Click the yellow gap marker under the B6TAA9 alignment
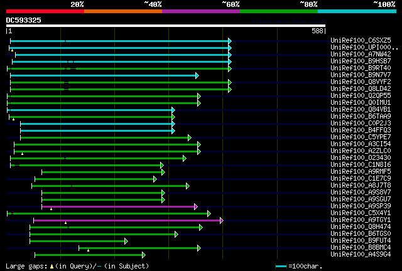 (13, 120)
